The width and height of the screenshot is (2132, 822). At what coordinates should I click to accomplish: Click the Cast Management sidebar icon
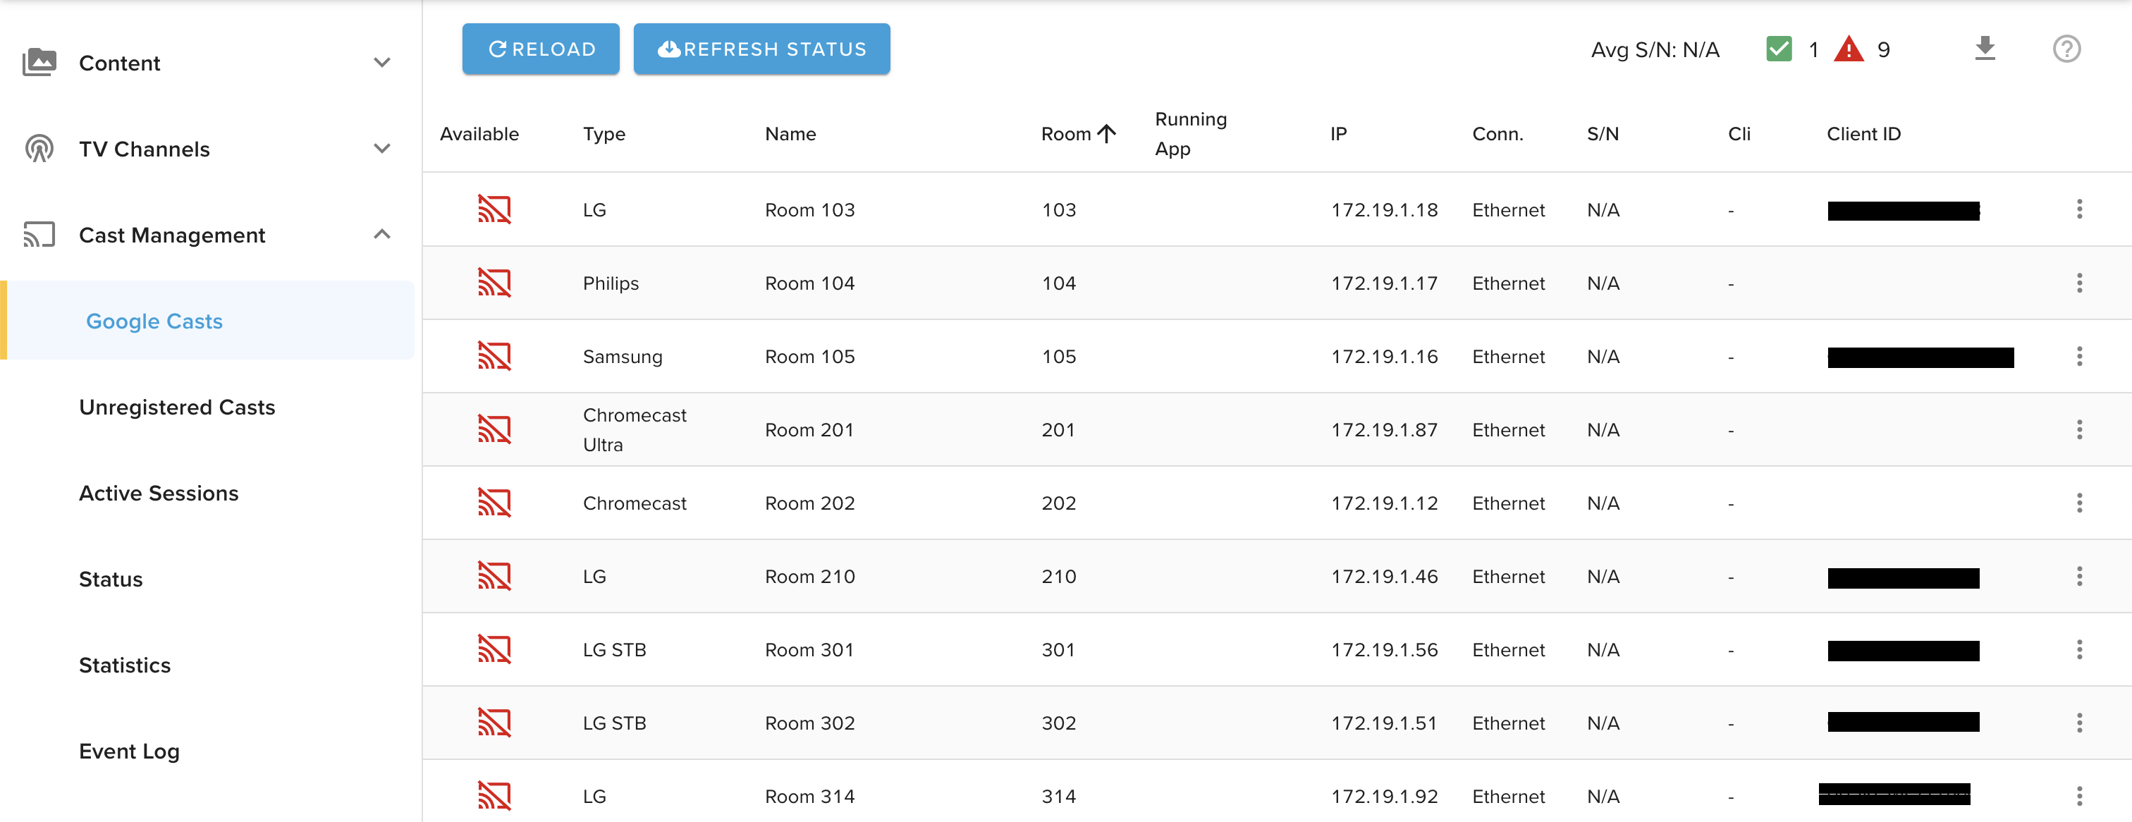39,235
